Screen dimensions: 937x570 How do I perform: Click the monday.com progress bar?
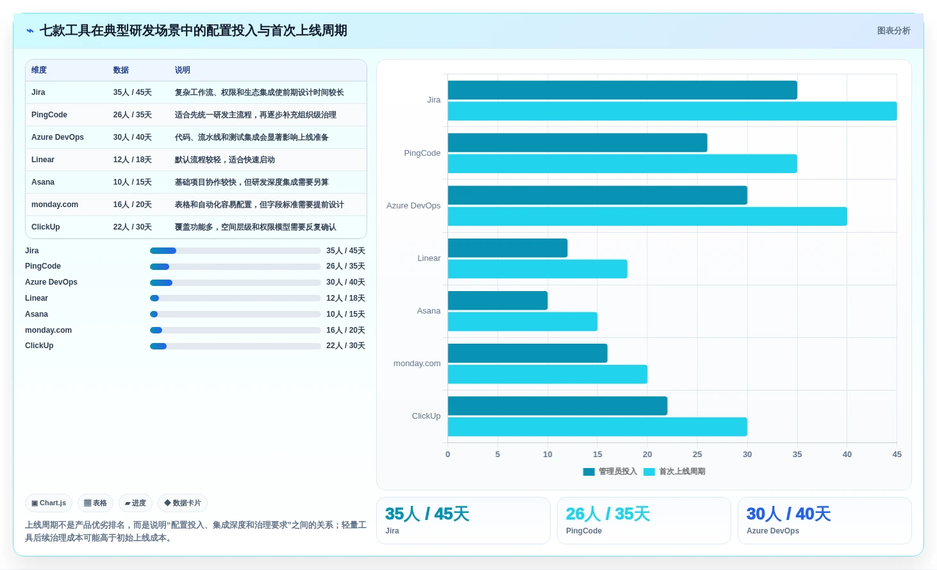[235, 330]
